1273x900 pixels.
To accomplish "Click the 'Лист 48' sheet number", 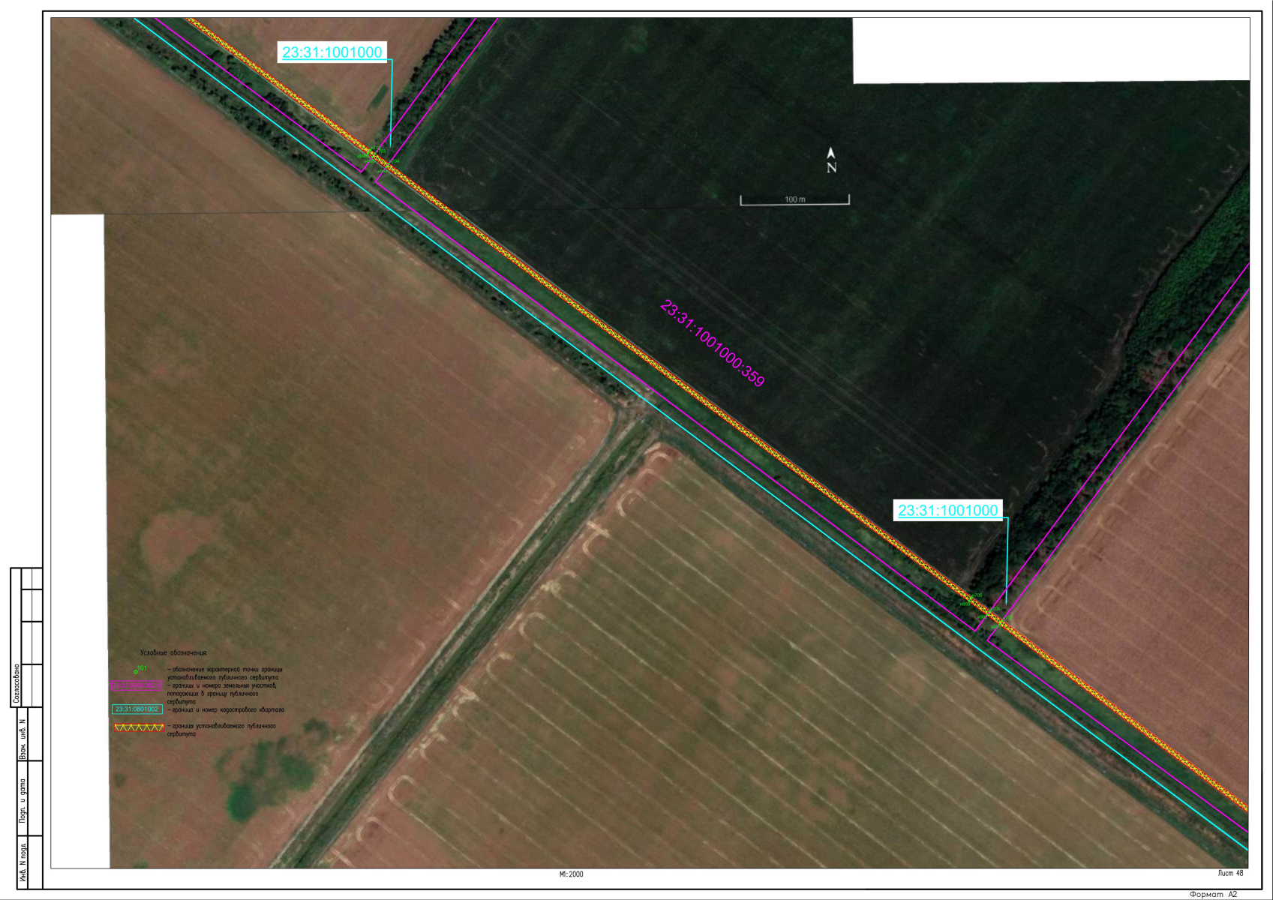I will (x=1230, y=873).
